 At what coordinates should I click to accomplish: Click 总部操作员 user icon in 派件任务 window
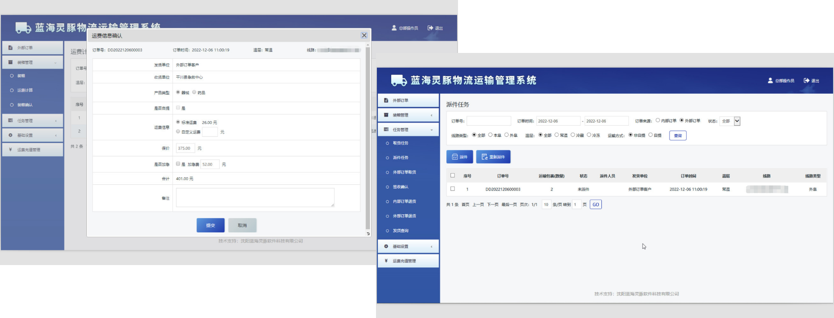tap(770, 81)
